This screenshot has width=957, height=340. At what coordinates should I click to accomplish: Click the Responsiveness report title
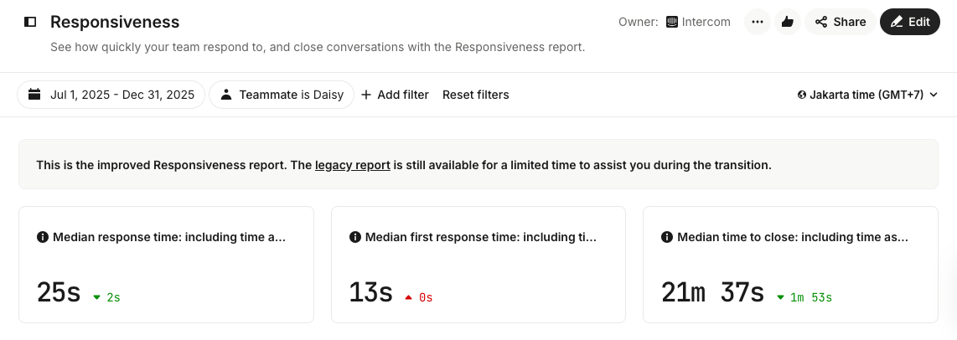pos(115,22)
